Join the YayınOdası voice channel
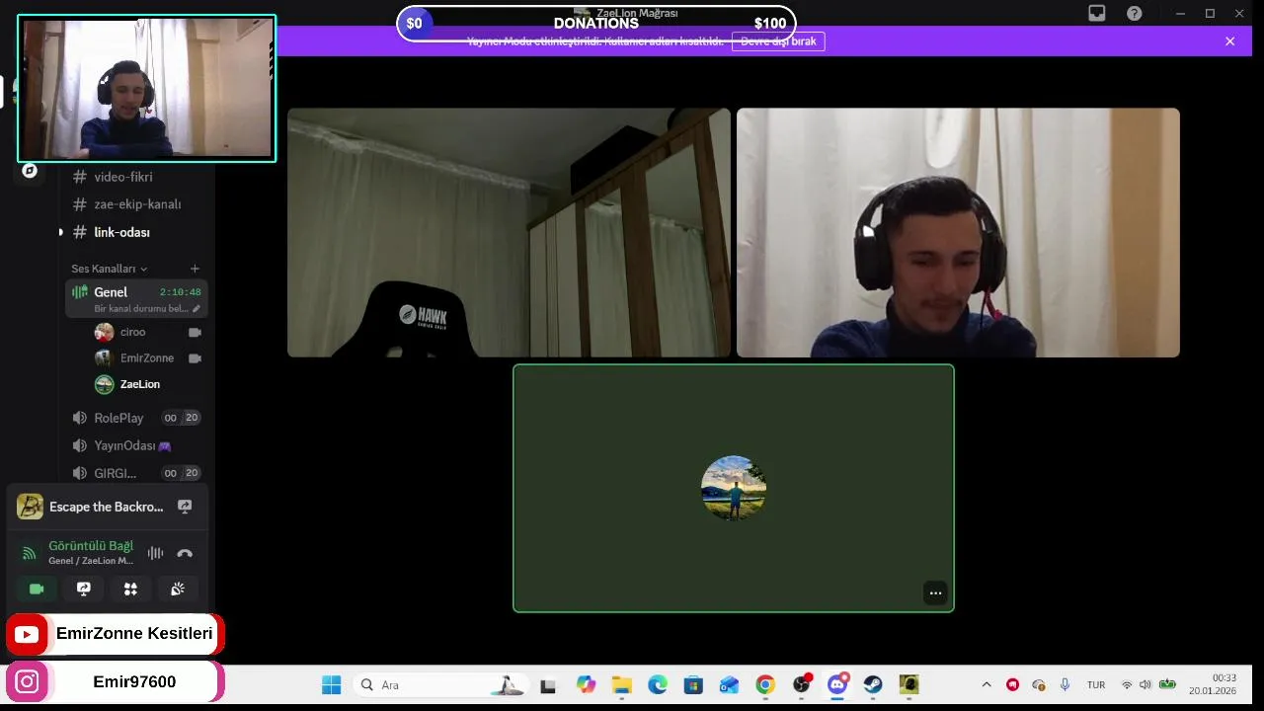Image resolution: width=1264 pixels, height=711 pixels. pyautogui.click(x=136, y=445)
